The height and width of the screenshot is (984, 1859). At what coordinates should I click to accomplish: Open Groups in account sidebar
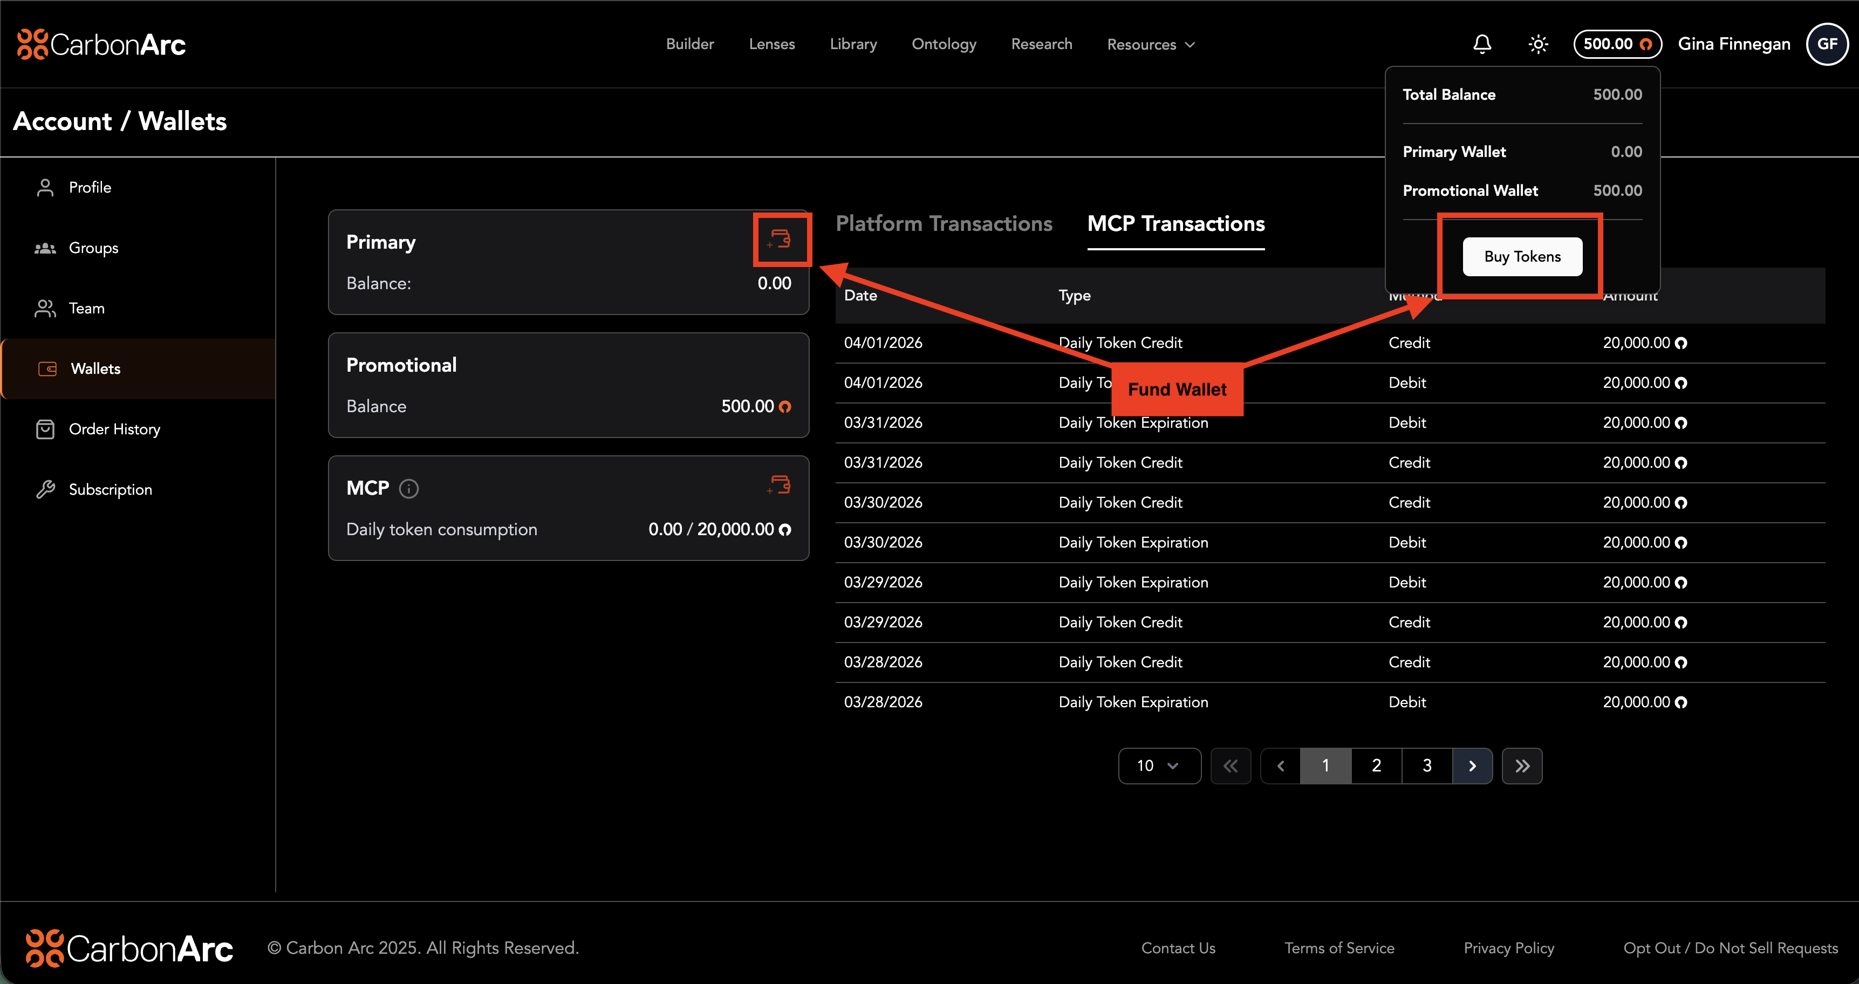point(93,248)
